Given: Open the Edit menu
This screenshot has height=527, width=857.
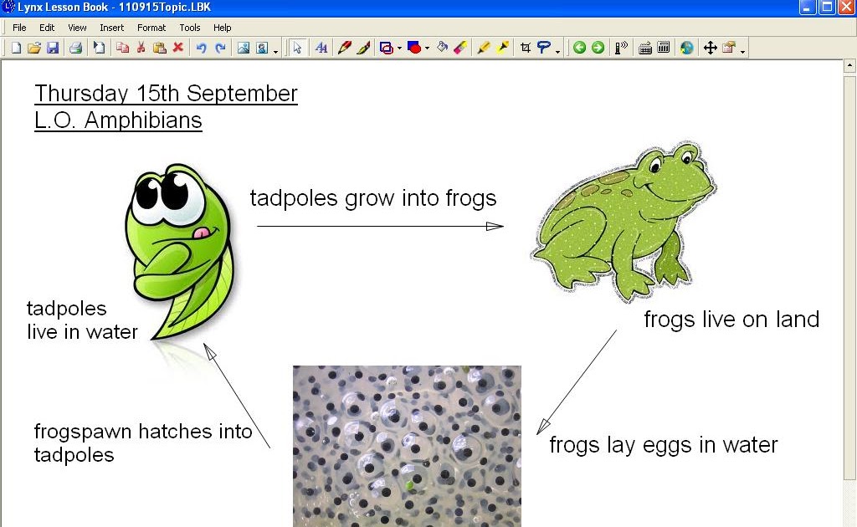Looking at the screenshot, I should (47, 28).
